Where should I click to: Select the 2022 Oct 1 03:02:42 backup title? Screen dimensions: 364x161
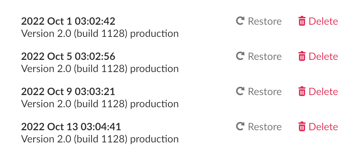[x=68, y=21]
